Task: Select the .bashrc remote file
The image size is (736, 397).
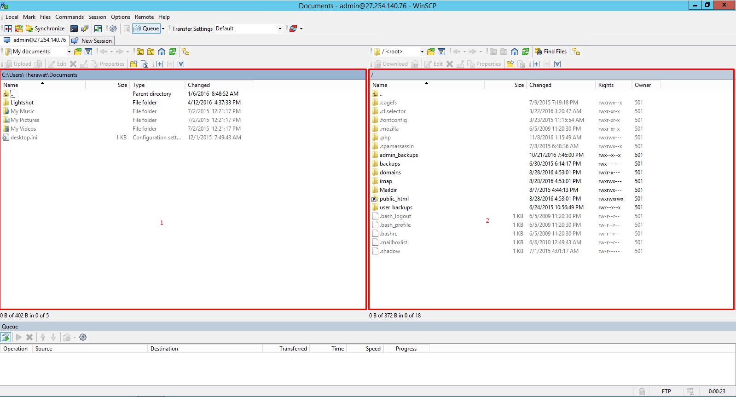Action: (388, 234)
